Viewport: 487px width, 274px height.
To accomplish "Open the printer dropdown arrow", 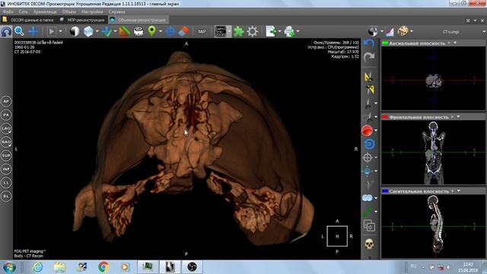I will (x=298, y=31).
